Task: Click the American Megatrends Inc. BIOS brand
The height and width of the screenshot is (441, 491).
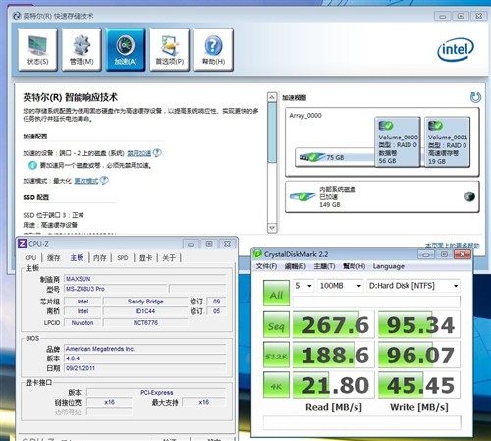Action: 145,349
